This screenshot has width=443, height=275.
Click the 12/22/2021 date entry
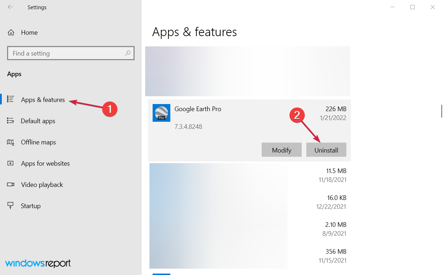[331, 207]
